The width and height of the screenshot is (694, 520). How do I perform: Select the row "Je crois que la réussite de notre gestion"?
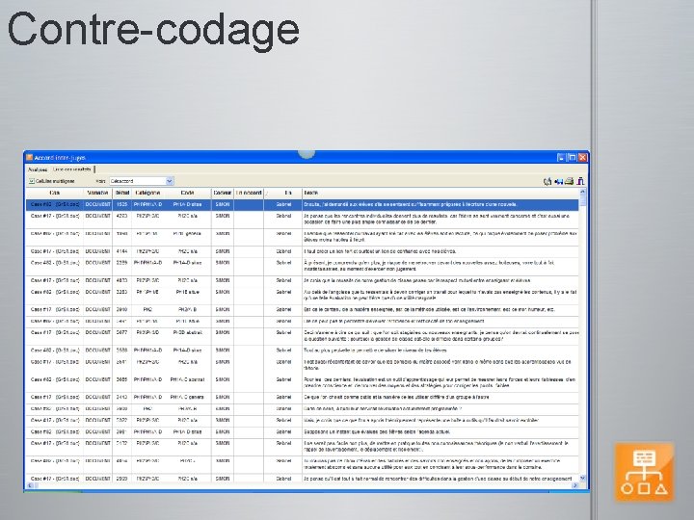303,281
